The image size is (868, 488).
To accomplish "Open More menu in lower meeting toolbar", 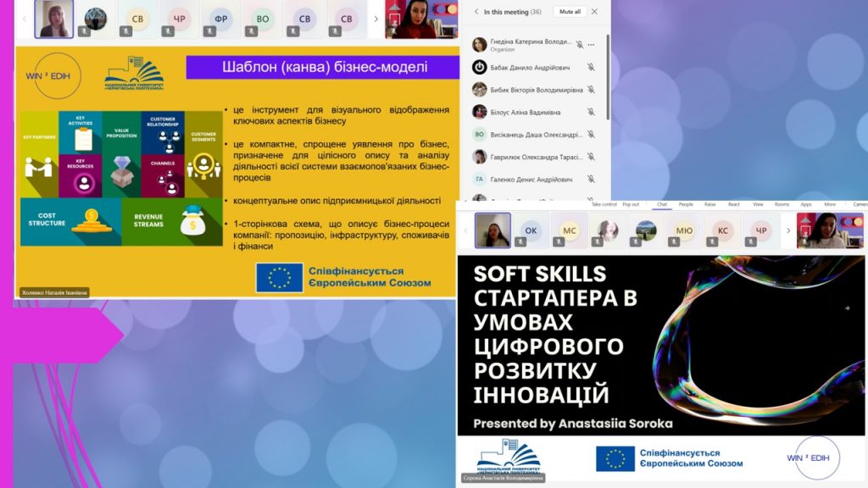I will [x=830, y=205].
